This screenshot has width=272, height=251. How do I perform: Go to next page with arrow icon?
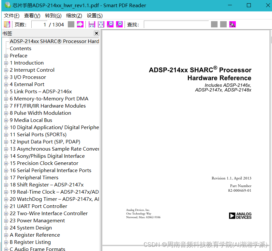(x=80, y=24)
